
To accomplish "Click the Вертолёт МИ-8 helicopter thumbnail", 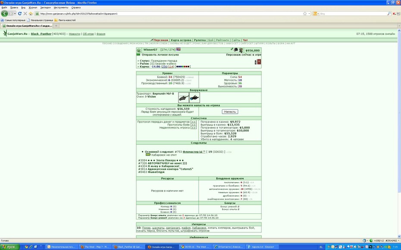I will point(183,98).
